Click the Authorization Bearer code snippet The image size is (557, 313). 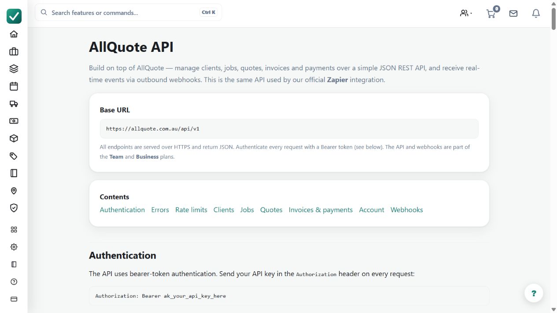pyautogui.click(x=289, y=296)
